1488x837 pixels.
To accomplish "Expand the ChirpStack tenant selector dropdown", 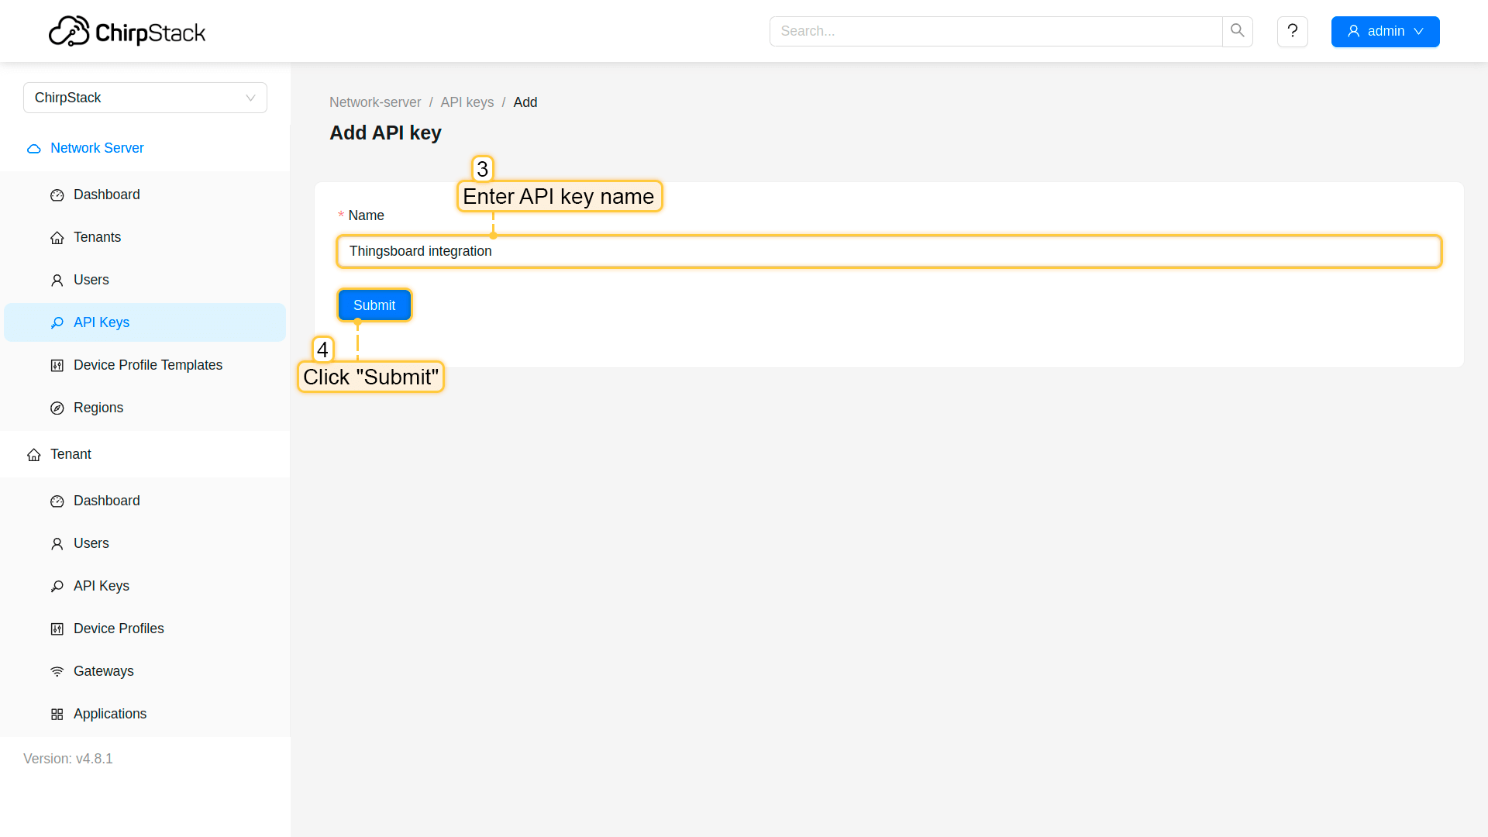I will pyautogui.click(x=145, y=98).
